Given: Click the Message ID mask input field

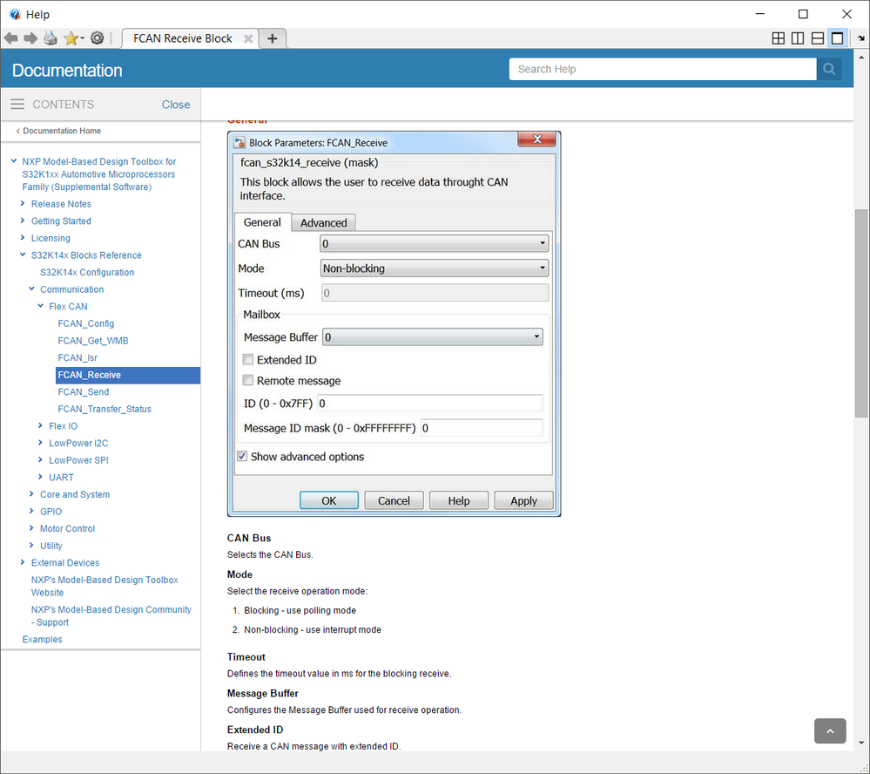Looking at the screenshot, I should point(482,428).
